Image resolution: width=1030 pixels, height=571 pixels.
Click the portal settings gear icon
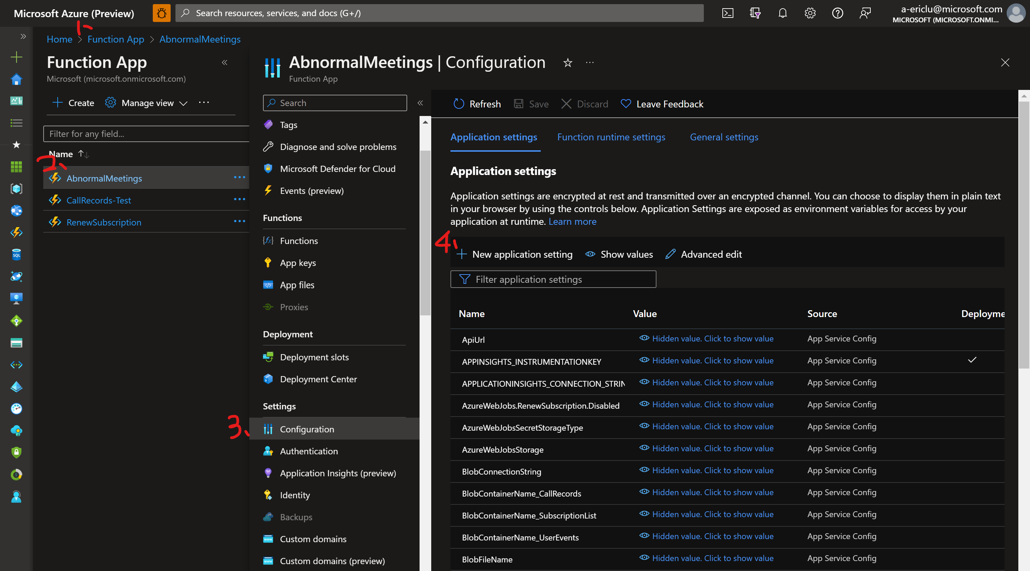pos(810,13)
